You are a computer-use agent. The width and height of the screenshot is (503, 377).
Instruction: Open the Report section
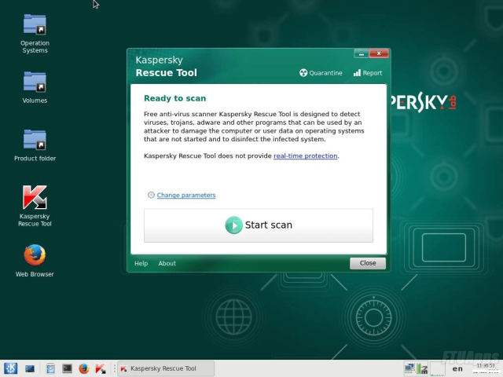(368, 73)
